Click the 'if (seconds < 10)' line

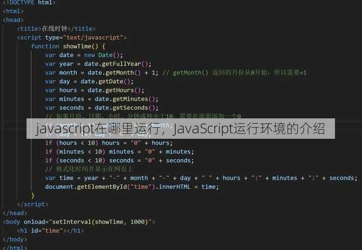click(x=120, y=160)
